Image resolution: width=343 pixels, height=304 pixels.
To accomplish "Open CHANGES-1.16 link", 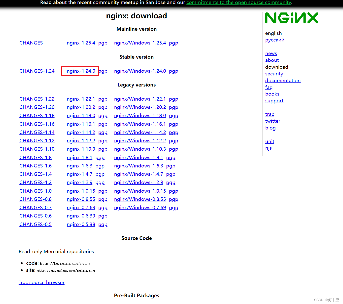I will [x=37, y=124].
